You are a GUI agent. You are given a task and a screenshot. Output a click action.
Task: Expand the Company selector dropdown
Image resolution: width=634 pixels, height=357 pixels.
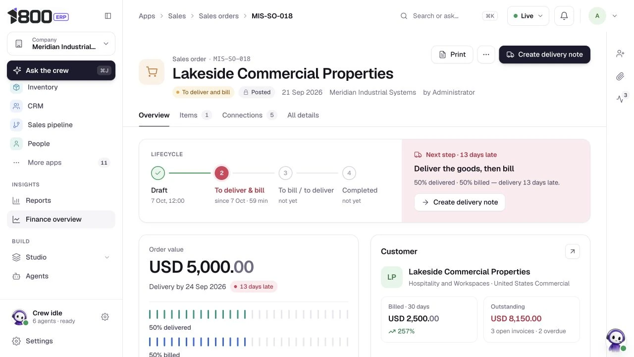61,44
